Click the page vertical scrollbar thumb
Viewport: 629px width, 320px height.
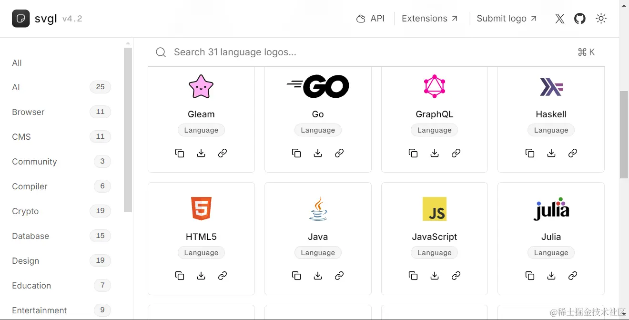tap(624, 134)
